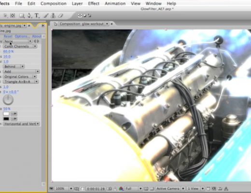Open effect controls panel flyout menu
This screenshot has width=251, height=193.
tap(43, 26)
